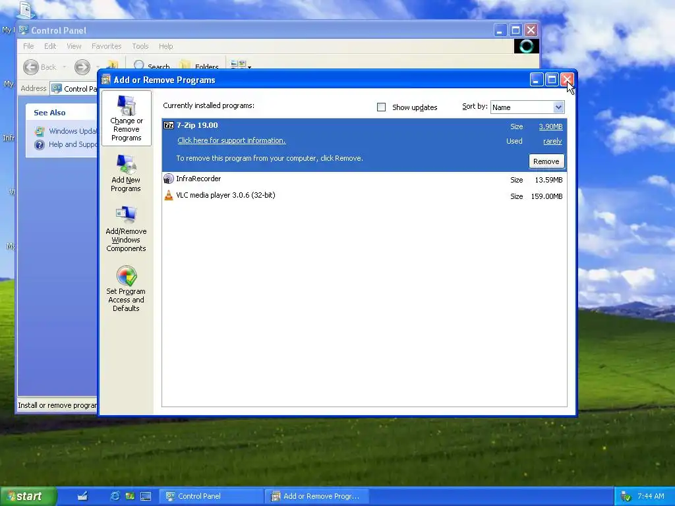Click Add or Remove Programs title icon
Screen dimensions: 675x506
106,80
